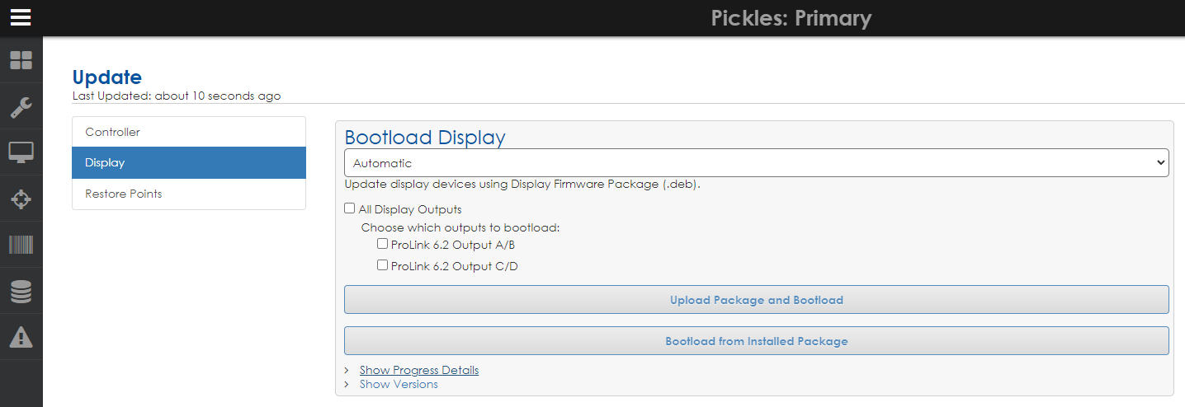Expand Show Versions section
This screenshot has width=1185, height=407.
tap(399, 384)
